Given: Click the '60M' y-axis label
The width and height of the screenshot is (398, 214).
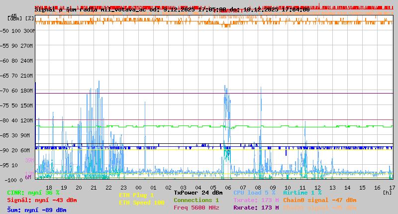Looking at the screenshot, I should click(x=25, y=150).
